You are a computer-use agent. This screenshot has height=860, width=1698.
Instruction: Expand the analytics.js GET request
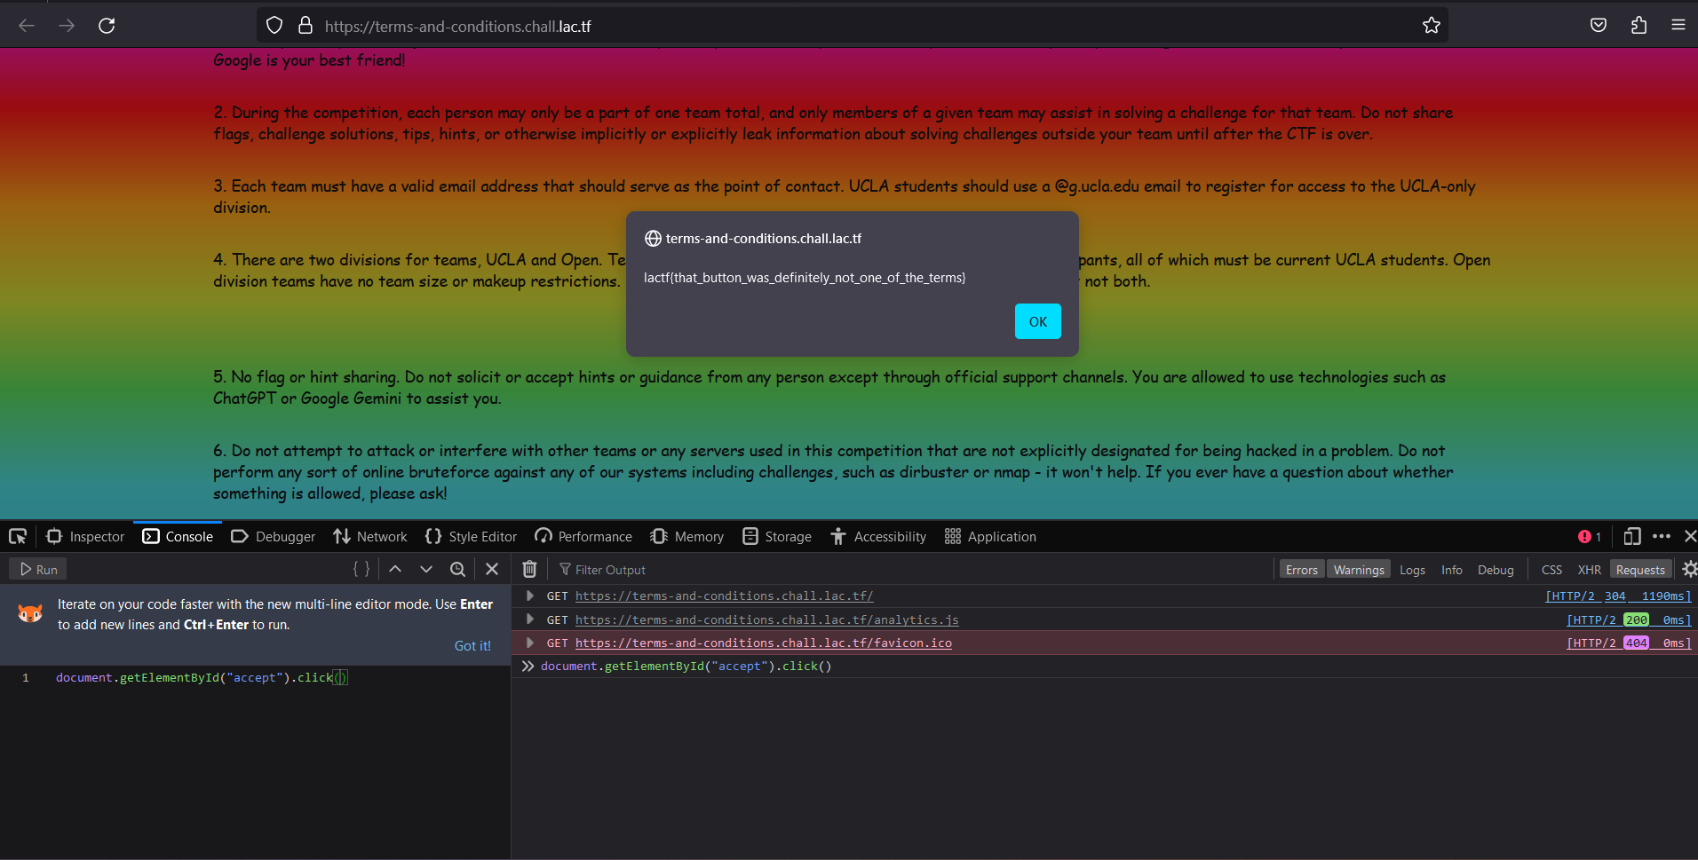[530, 619]
